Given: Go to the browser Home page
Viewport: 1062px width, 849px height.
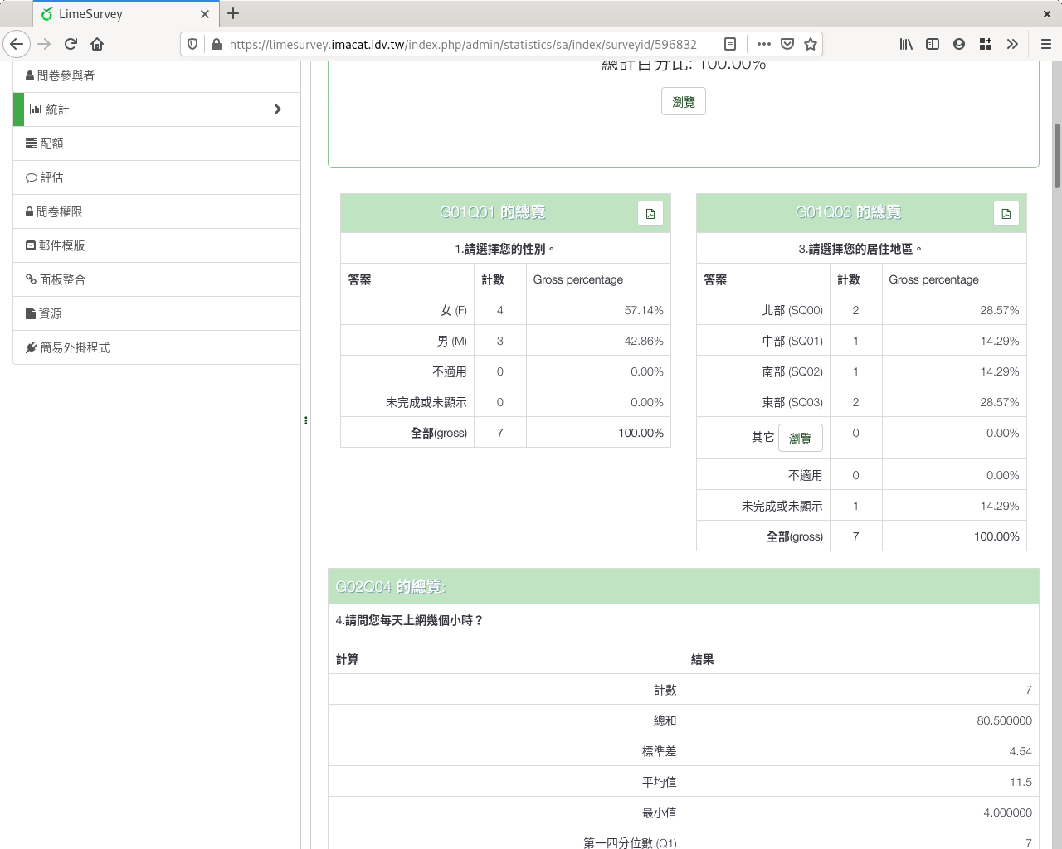Looking at the screenshot, I should (97, 44).
